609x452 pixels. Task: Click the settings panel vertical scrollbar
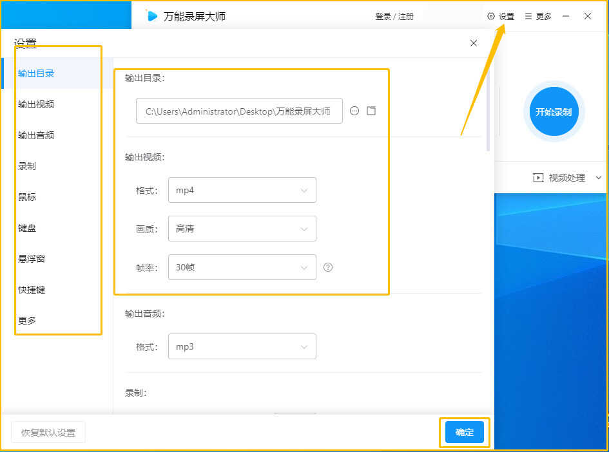(488, 109)
